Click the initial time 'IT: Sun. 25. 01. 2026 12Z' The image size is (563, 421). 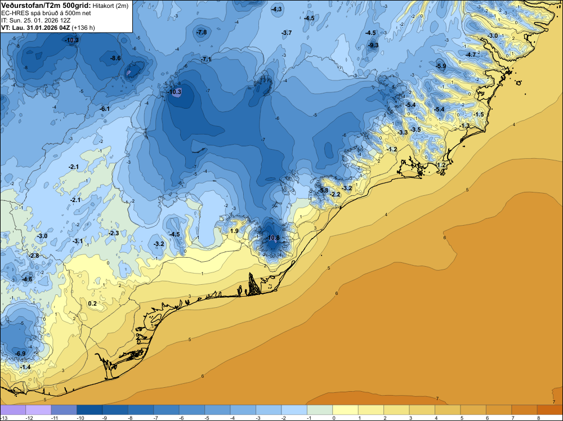(x=35, y=20)
